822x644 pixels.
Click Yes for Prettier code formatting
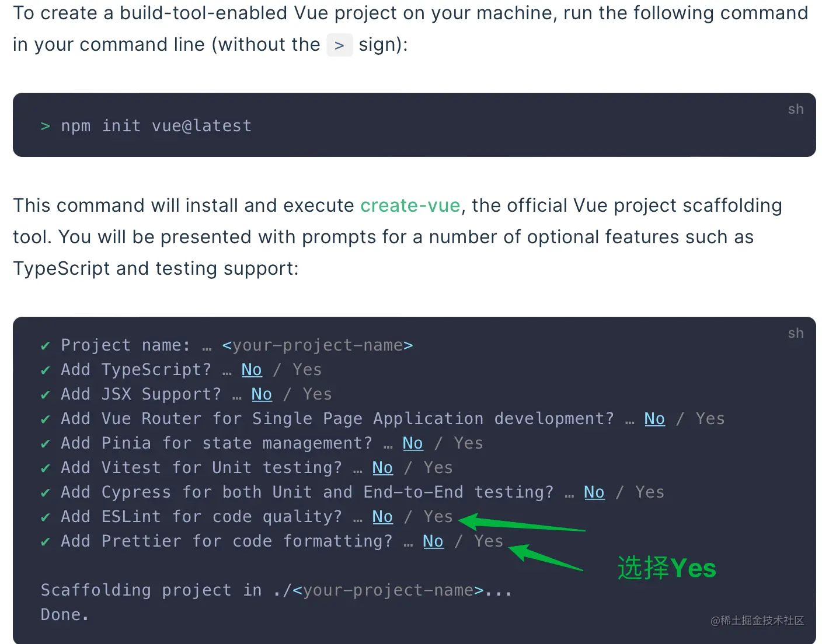(489, 541)
